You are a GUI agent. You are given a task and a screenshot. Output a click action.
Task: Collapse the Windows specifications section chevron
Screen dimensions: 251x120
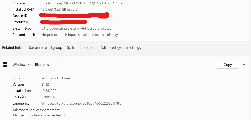point(244,65)
